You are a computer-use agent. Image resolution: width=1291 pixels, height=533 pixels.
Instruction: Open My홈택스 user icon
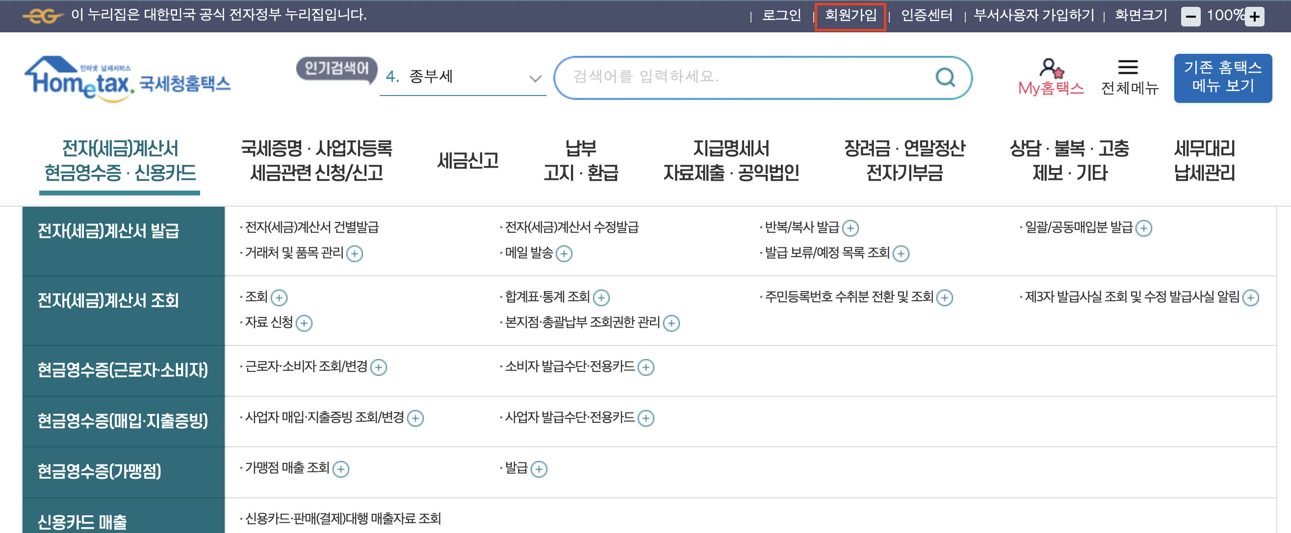pos(1051,68)
